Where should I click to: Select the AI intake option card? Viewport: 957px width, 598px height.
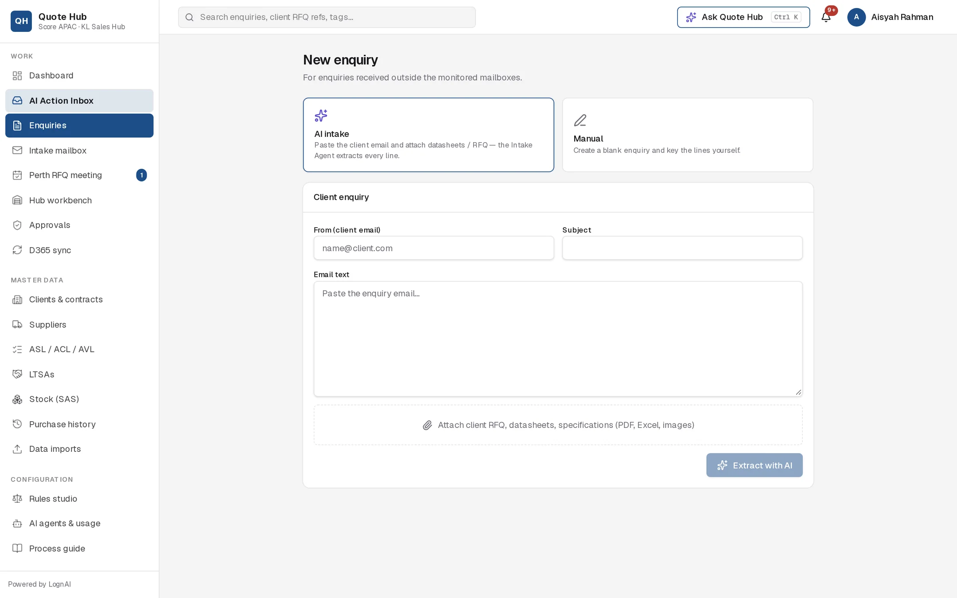coord(428,135)
